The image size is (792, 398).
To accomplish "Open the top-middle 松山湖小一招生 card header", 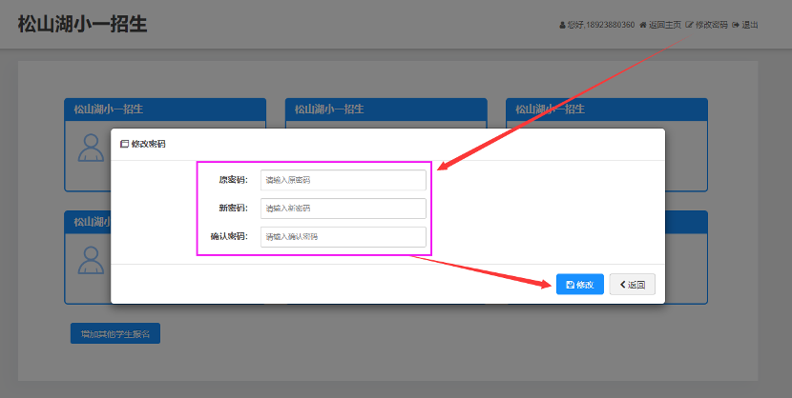I will pyautogui.click(x=386, y=109).
